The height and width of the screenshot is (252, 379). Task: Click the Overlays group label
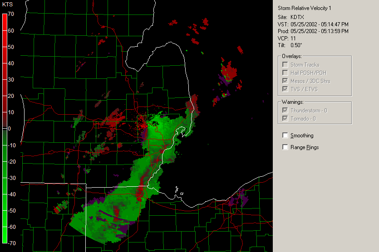[292, 56]
